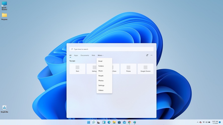Image resolution: width=223 pixels, height=125 pixels.
Task: Open the Mail app from the taskbar
Action: coord(124,122)
